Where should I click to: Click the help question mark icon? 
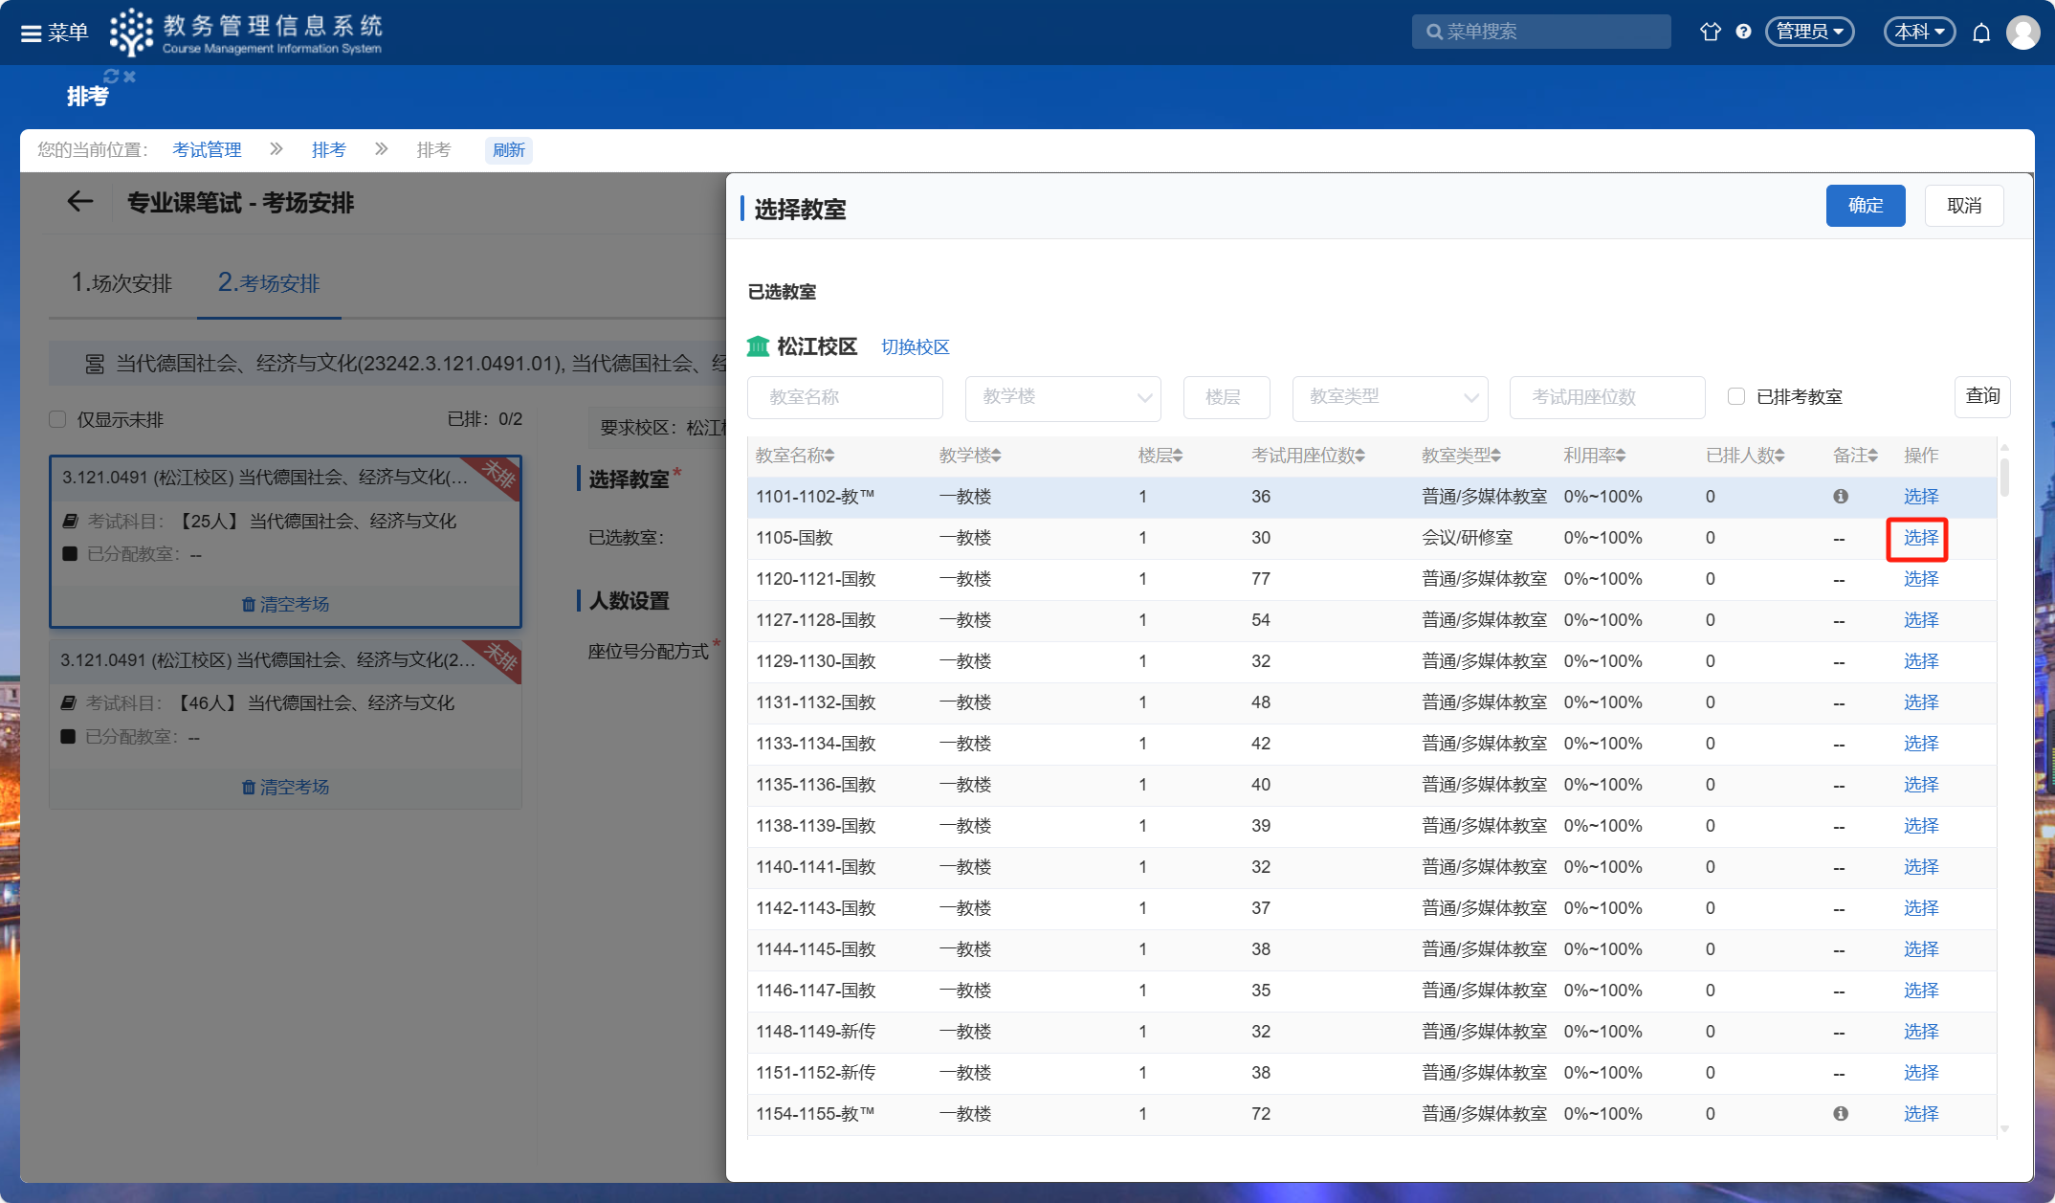(1743, 32)
